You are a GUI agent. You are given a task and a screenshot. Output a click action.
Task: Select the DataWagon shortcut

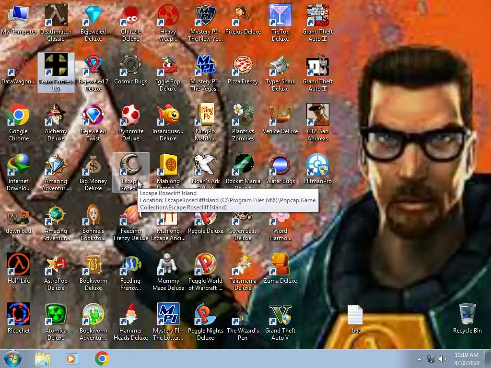coord(19,69)
